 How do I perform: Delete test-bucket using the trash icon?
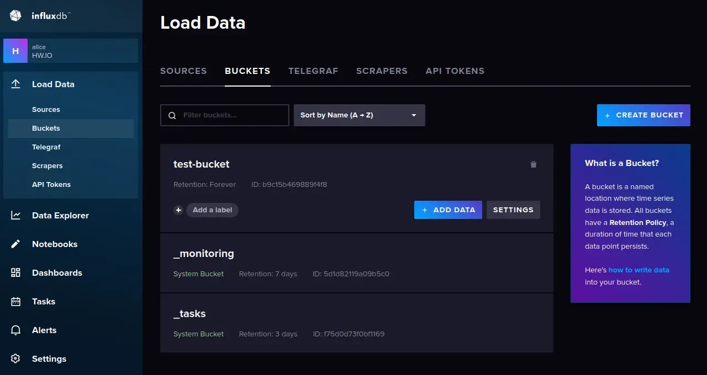pos(533,164)
